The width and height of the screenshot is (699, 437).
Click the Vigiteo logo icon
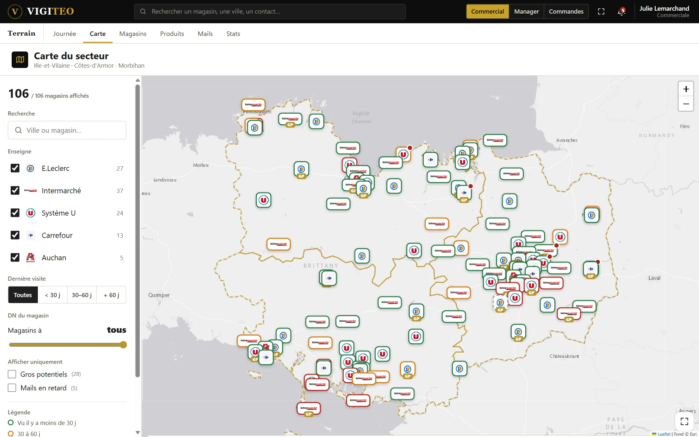[15, 12]
